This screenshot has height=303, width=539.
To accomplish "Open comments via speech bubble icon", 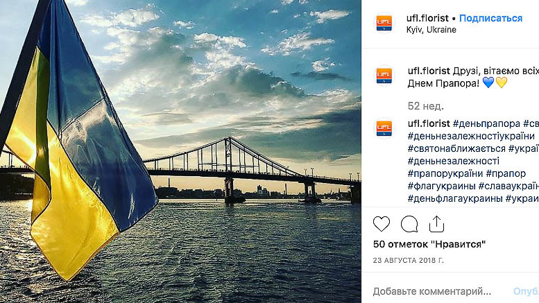I will 409,224.
